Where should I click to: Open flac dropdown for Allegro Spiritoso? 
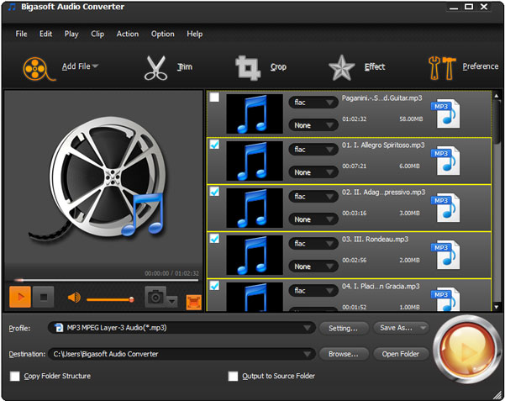click(x=313, y=150)
